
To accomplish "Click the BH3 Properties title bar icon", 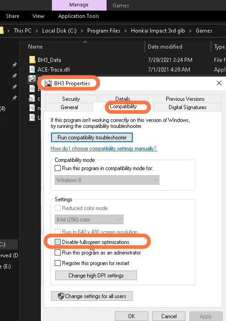I will click(48, 83).
